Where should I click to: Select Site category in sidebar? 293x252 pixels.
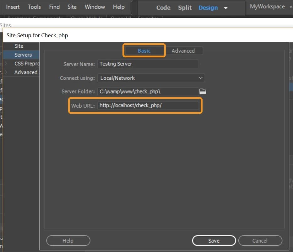(x=19, y=46)
